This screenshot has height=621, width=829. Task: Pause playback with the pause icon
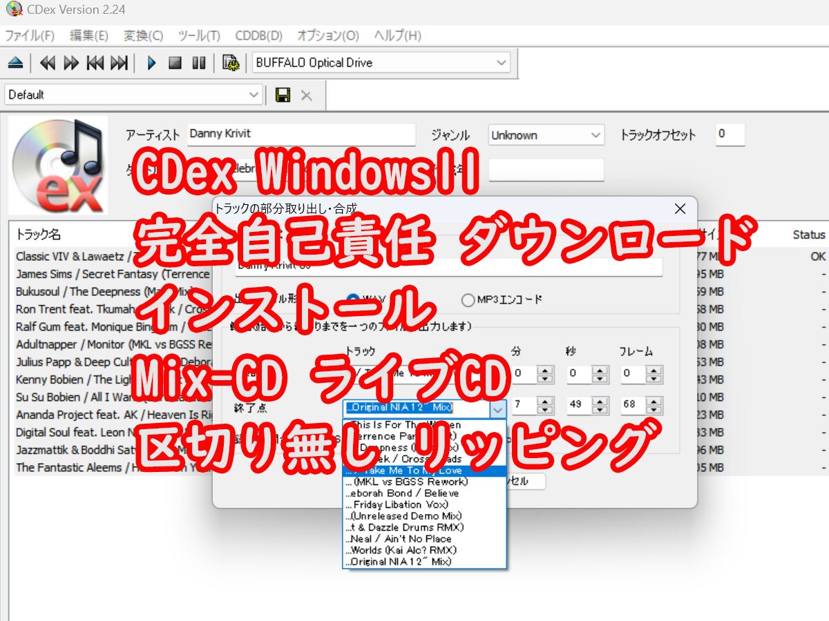(199, 63)
